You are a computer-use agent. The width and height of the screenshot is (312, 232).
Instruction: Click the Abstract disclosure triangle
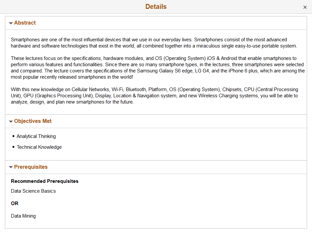click(11, 23)
